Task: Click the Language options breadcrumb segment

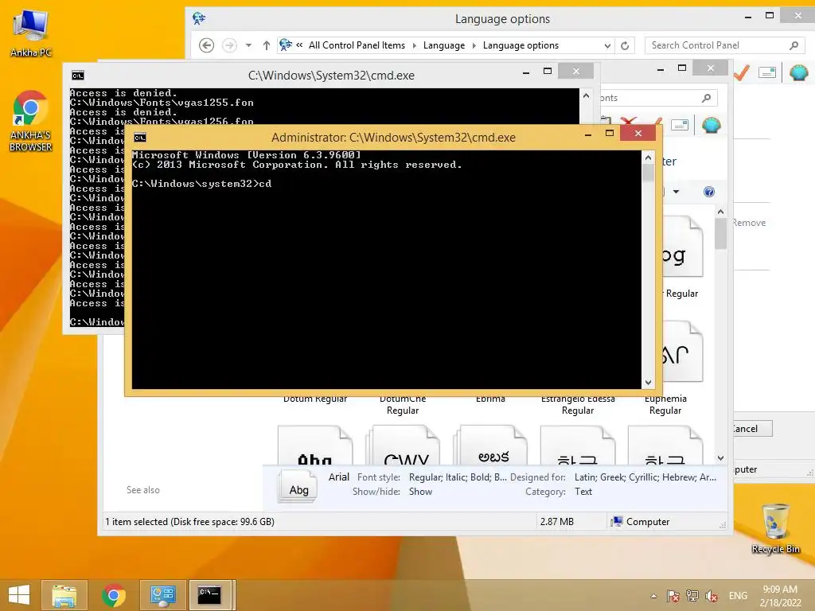Action: 521,45
